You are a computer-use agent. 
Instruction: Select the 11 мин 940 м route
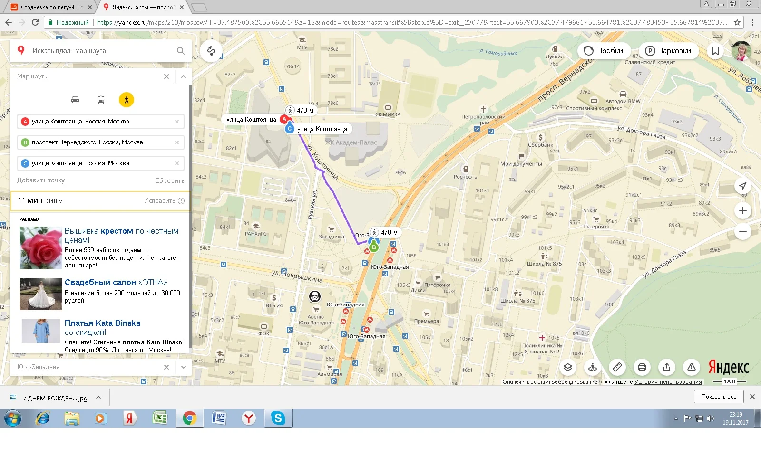click(100, 201)
